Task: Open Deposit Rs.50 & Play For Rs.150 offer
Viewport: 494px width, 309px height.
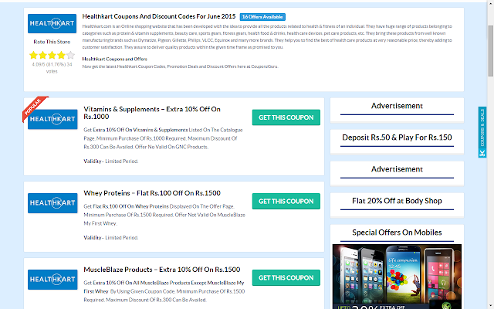Action: (x=397, y=138)
